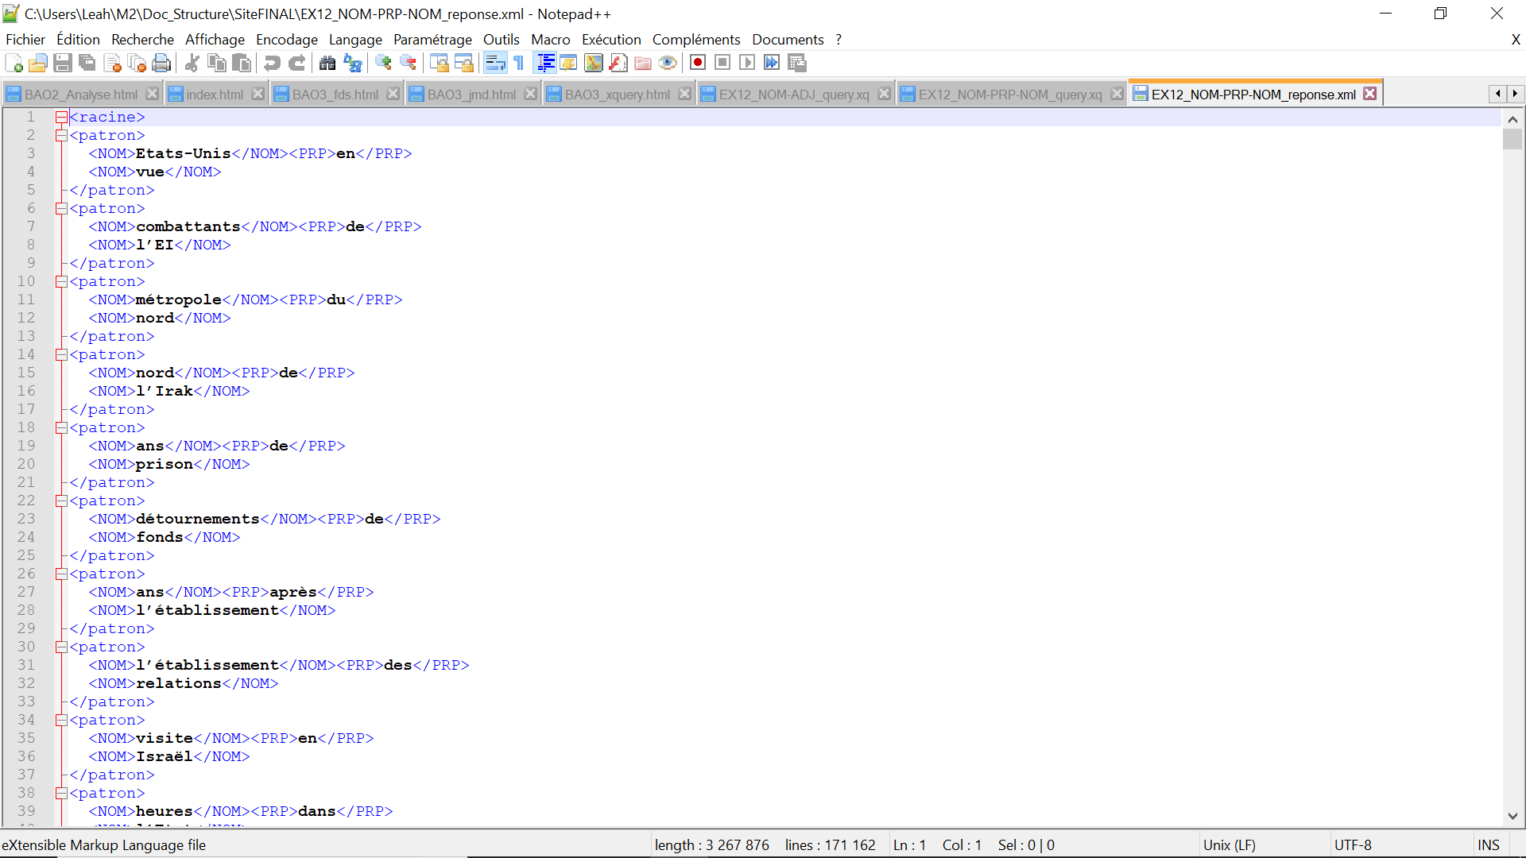Click the Paste toolbar icon
1526x858 pixels.
coord(242,64)
